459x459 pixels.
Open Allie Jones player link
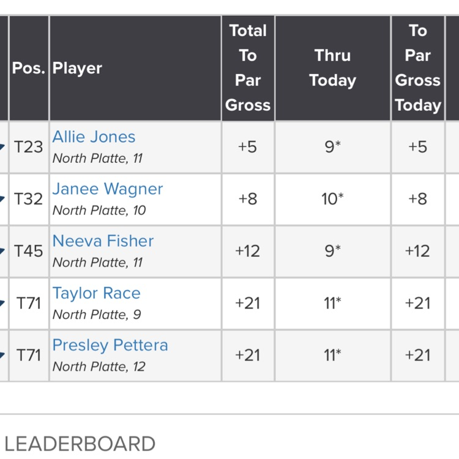point(94,137)
